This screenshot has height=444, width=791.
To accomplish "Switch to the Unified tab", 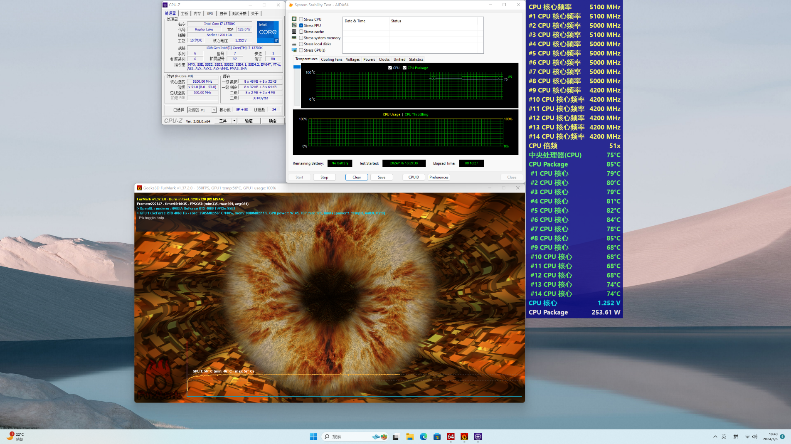I will point(399,59).
